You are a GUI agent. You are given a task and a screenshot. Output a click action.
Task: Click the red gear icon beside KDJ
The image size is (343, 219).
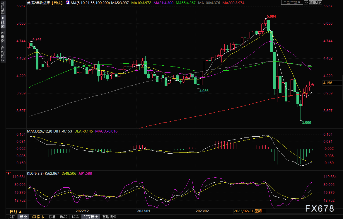8,173
